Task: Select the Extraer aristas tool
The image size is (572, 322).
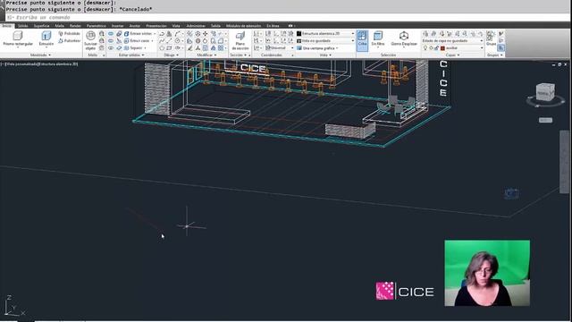Action: (139, 34)
